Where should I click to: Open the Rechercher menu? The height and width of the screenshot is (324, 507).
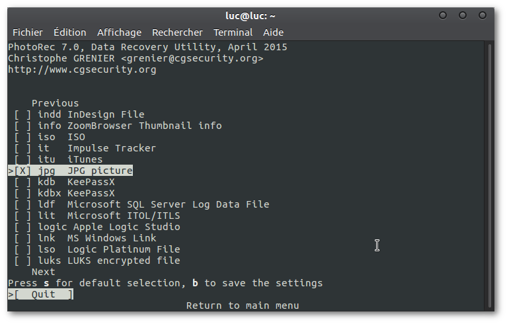pos(177,32)
